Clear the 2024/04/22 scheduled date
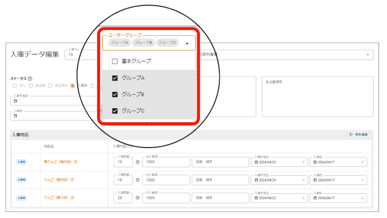This screenshot has height=218, width=387. [303, 198]
